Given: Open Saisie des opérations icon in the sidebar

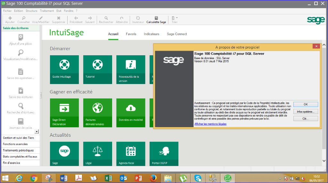Looking at the screenshot, I should tap(20, 74).
